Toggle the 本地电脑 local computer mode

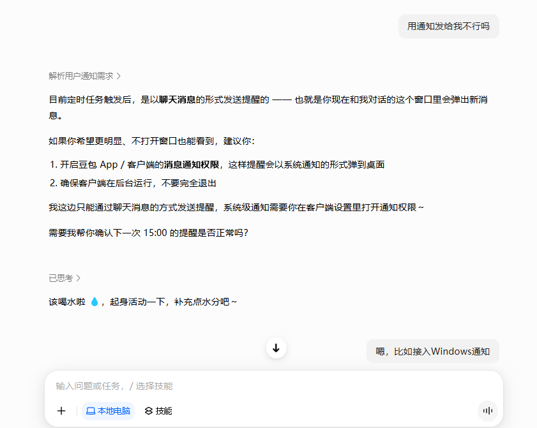click(x=108, y=411)
